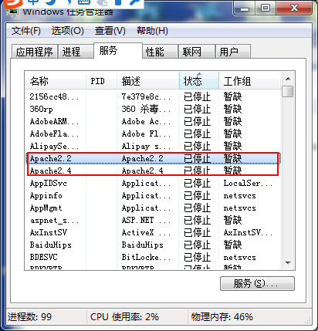This screenshot has width=318, height=331.
Task: Select the Apache2.4 service row
Action: click(x=153, y=171)
